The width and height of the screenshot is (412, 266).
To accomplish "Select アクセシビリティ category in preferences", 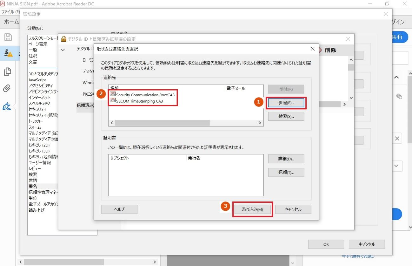I will (x=41, y=85).
